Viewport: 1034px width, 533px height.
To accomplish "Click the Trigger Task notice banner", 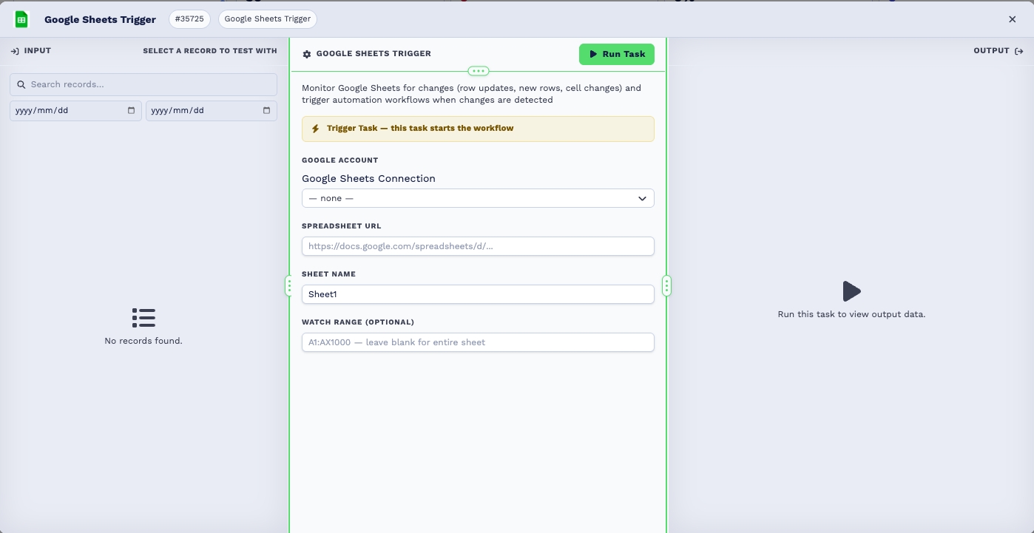I will point(478,129).
